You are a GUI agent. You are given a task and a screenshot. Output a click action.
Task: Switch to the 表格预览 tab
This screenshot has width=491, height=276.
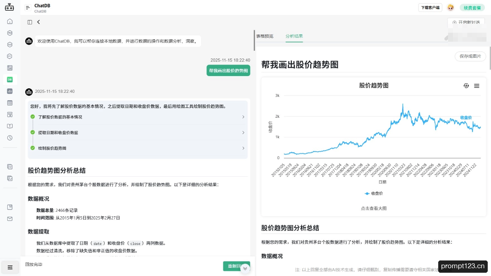[x=265, y=36]
